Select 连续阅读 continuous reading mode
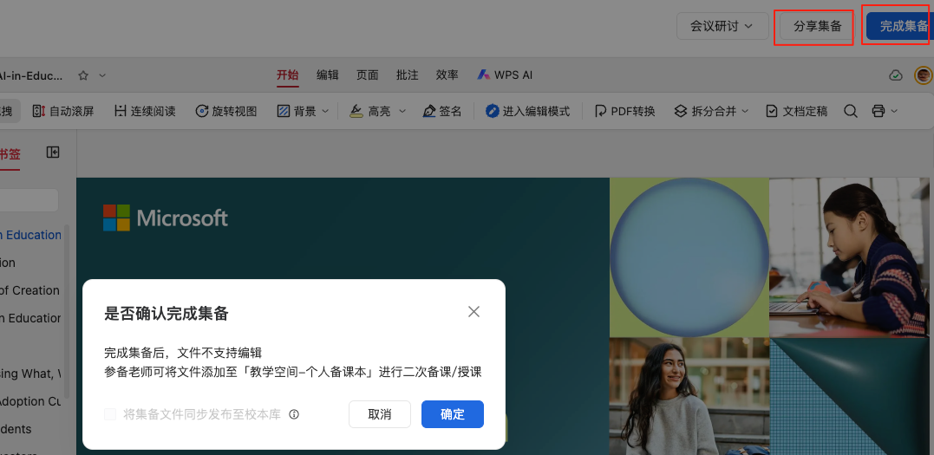This screenshot has width=934, height=455. [x=145, y=111]
